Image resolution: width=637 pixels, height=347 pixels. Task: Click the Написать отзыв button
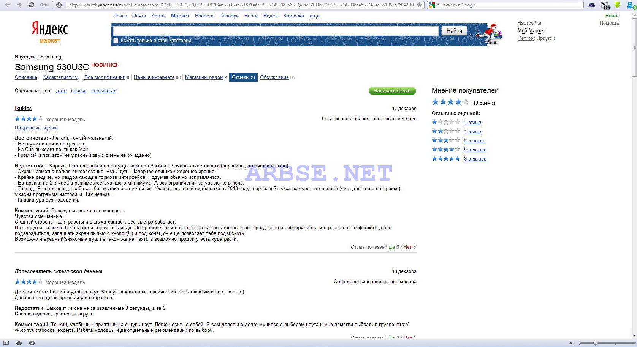tap(392, 91)
